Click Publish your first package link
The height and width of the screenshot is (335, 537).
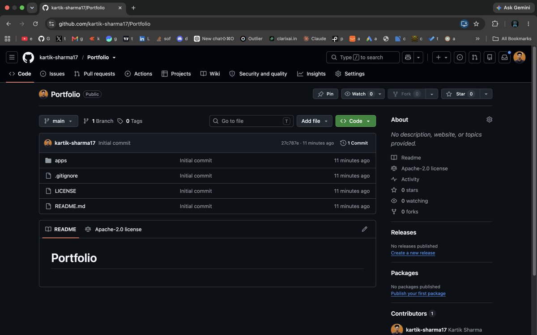(418, 293)
